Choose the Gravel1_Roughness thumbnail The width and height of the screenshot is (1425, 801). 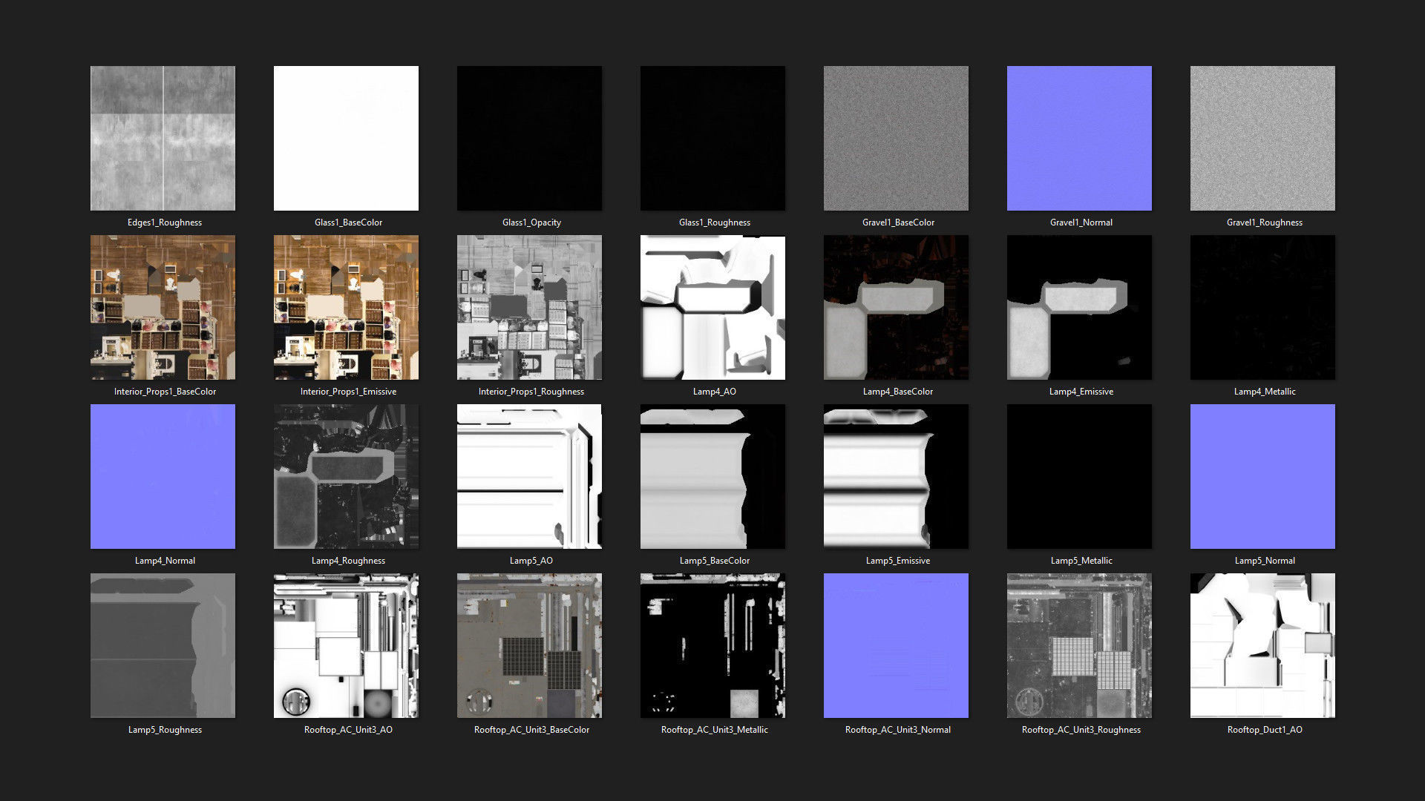(x=1262, y=138)
